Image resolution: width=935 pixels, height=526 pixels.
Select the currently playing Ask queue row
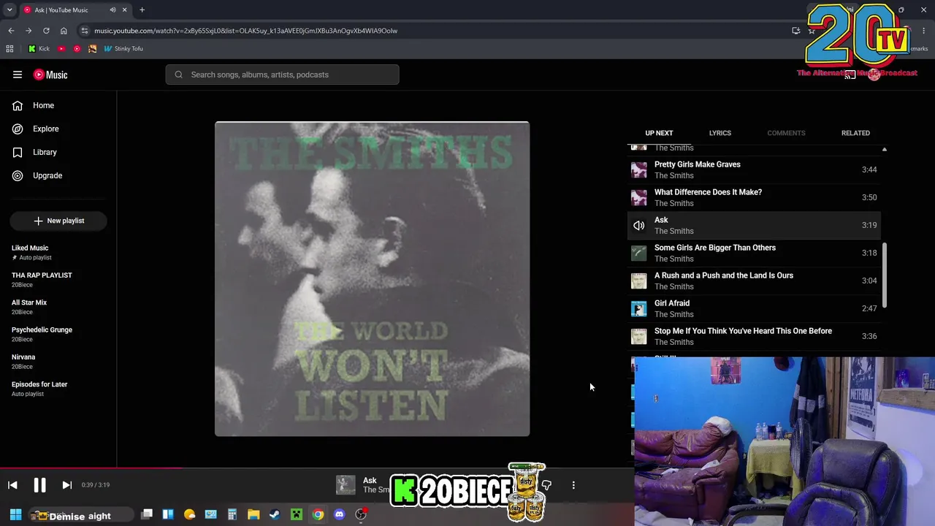tap(754, 225)
